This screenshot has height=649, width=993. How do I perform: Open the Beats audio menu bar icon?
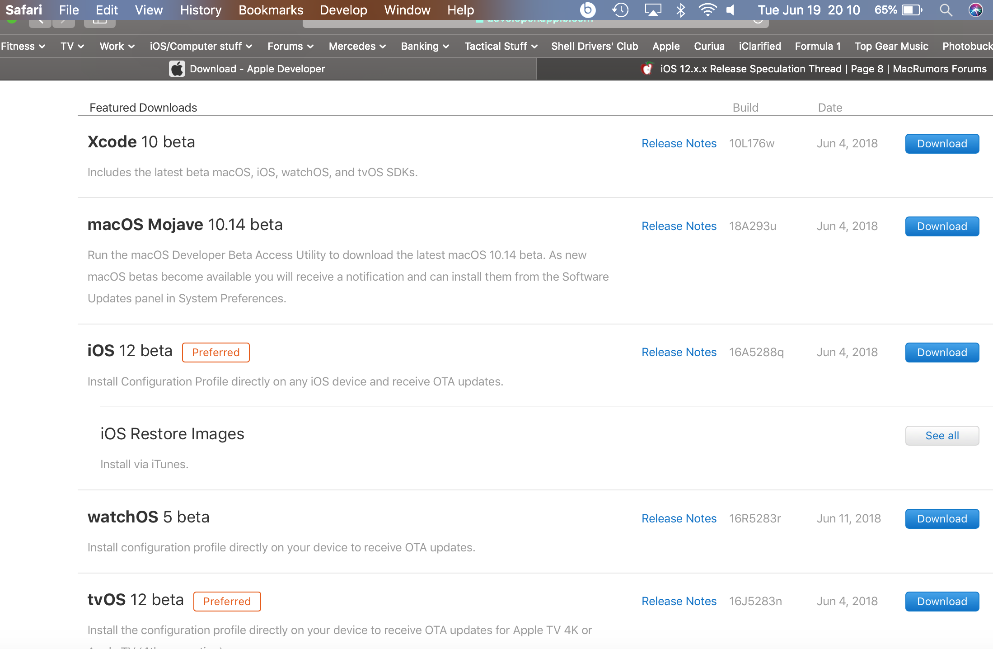pos(587,10)
